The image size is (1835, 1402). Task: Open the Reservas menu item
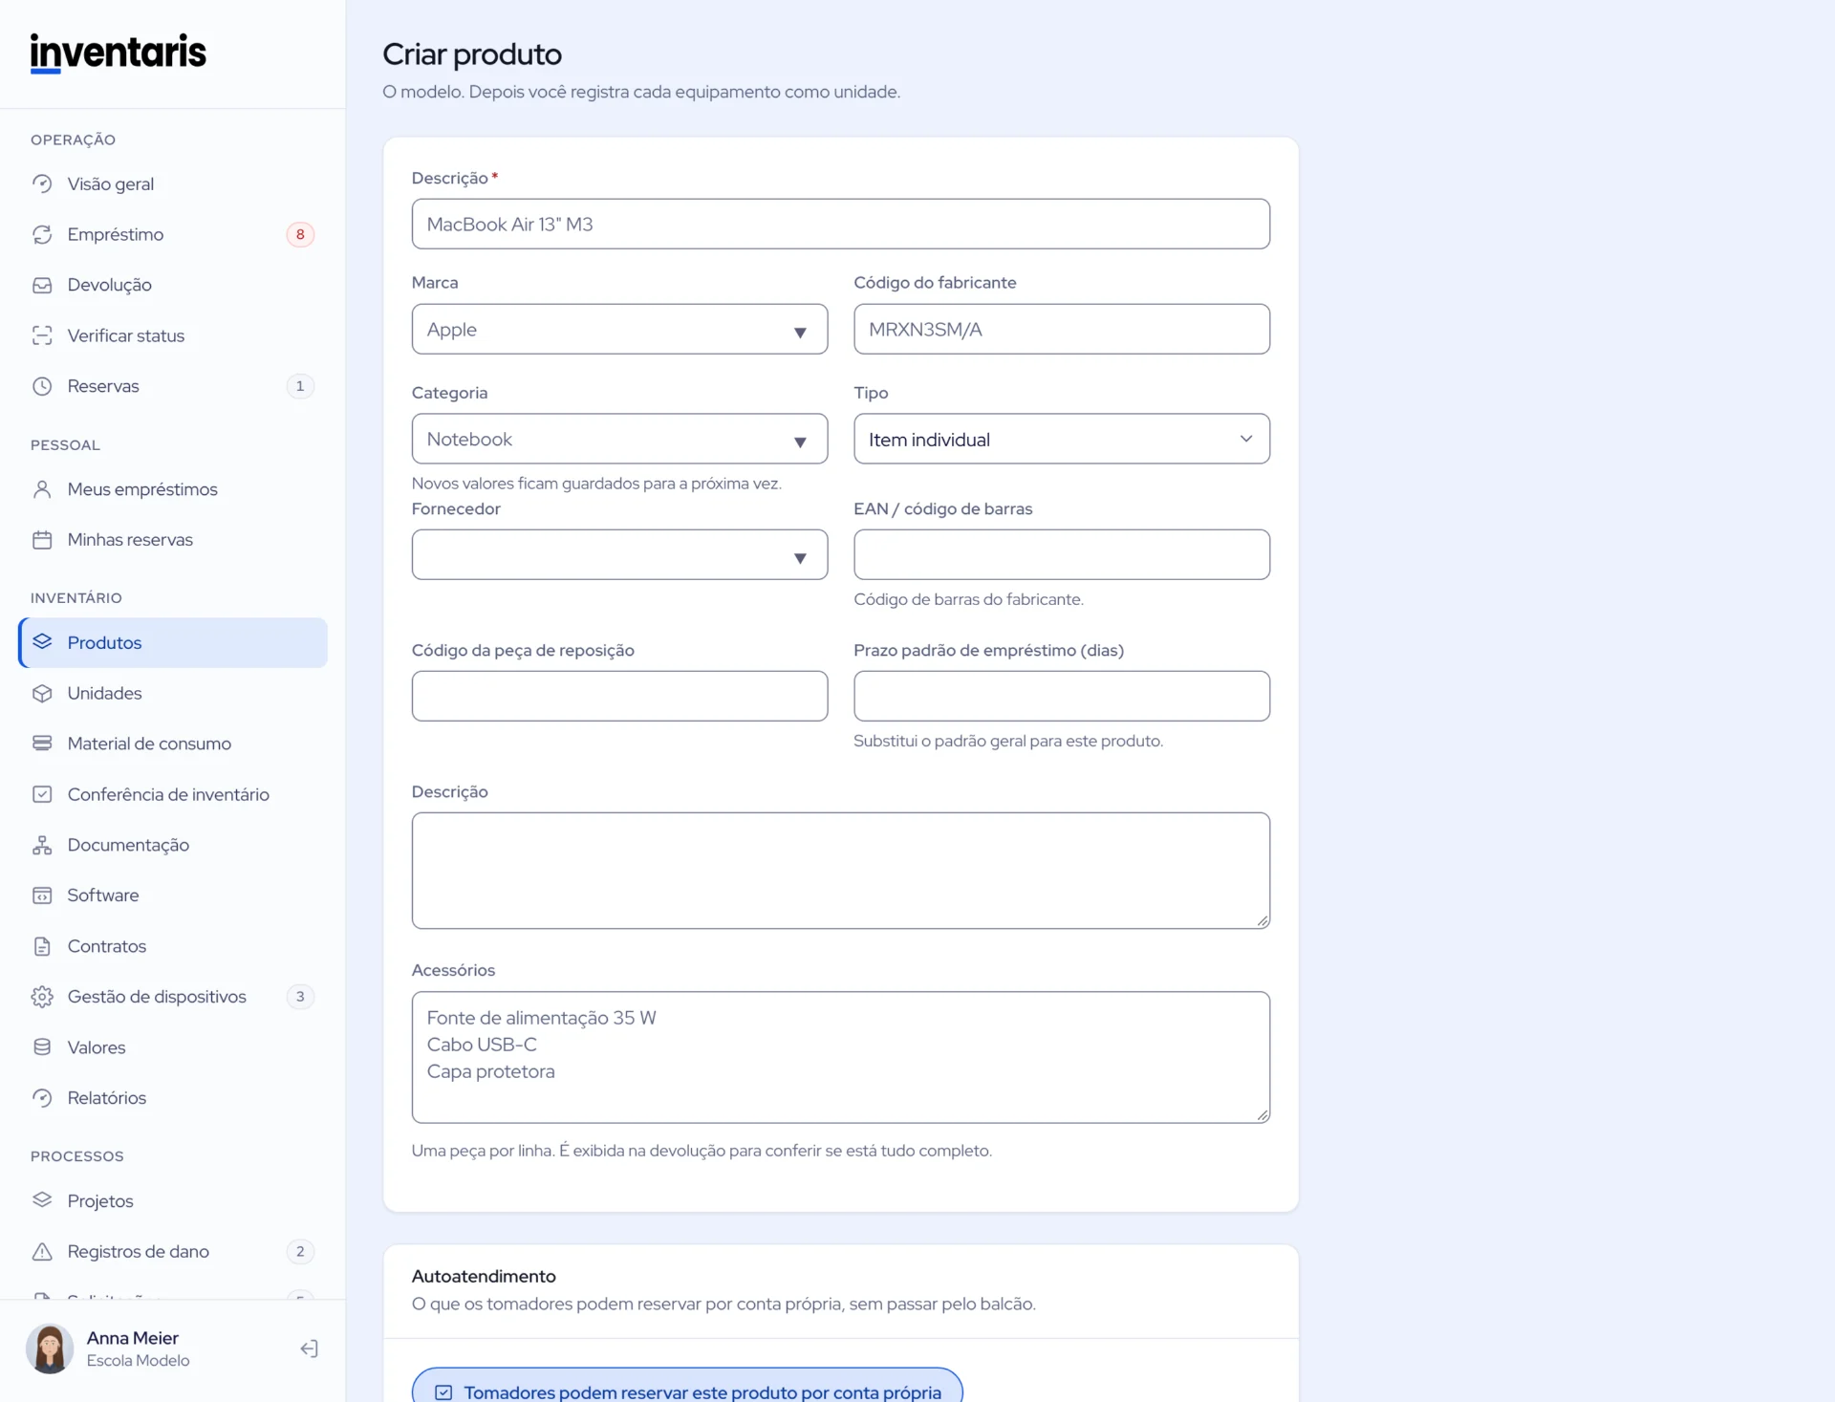pyautogui.click(x=173, y=386)
